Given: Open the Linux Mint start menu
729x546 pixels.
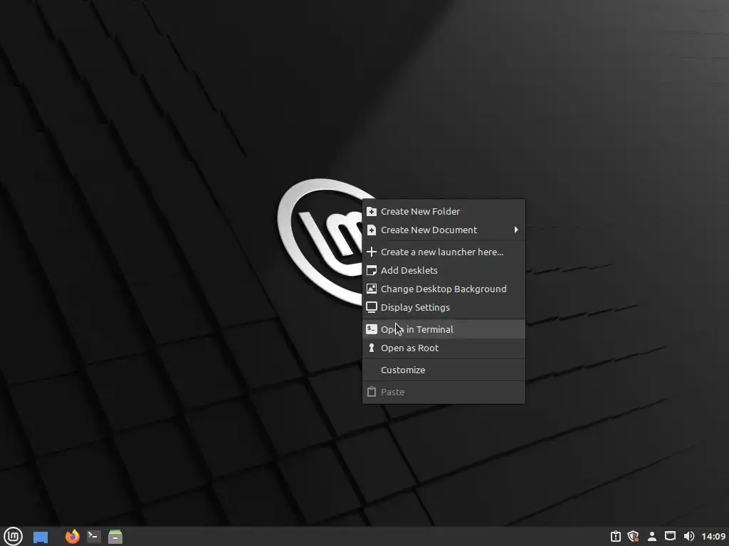Looking at the screenshot, I should point(13,536).
